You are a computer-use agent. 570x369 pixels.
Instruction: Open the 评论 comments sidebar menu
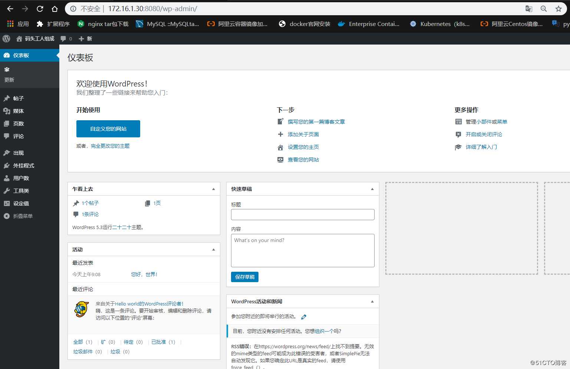[x=30, y=136]
